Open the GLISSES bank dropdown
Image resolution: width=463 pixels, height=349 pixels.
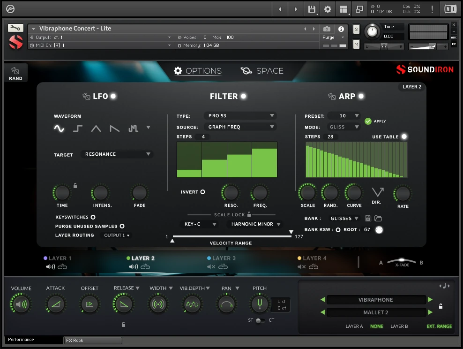click(x=344, y=218)
